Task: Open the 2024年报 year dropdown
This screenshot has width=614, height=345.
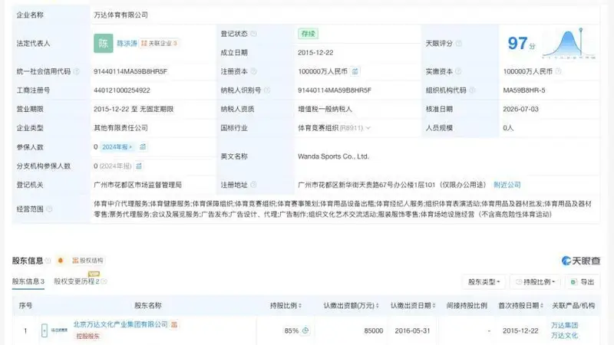Action: [117, 147]
